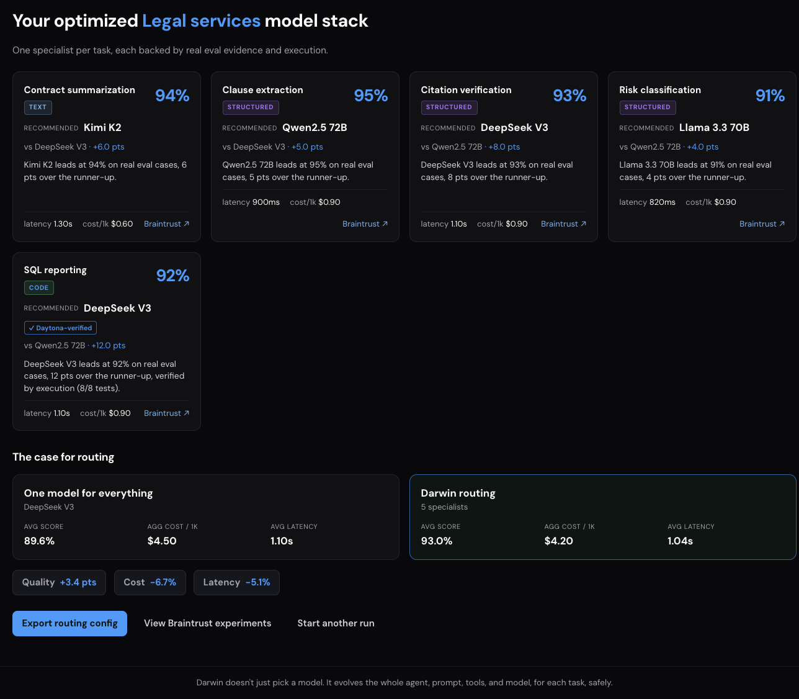799x699 pixels.
Task: Click the 1.04s average latency
Action: click(x=681, y=541)
